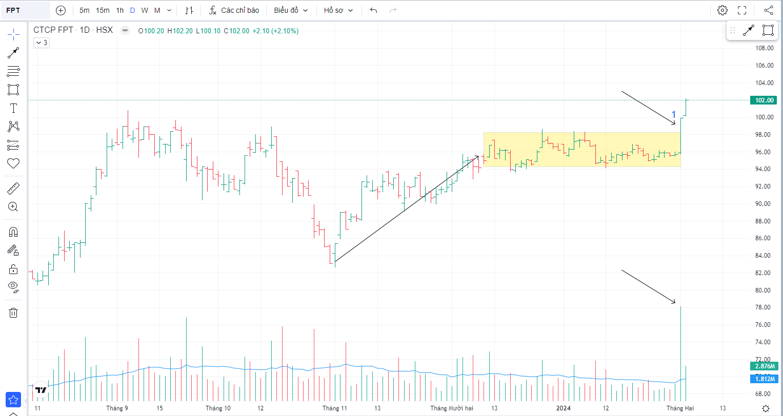The image size is (783, 416).
Task: Activate the zoom in tool
Action: [13, 207]
